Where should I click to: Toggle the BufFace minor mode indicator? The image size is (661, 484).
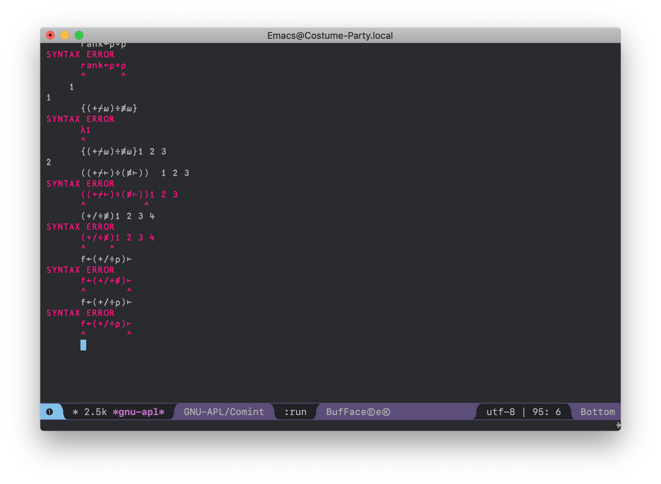point(346,412)
